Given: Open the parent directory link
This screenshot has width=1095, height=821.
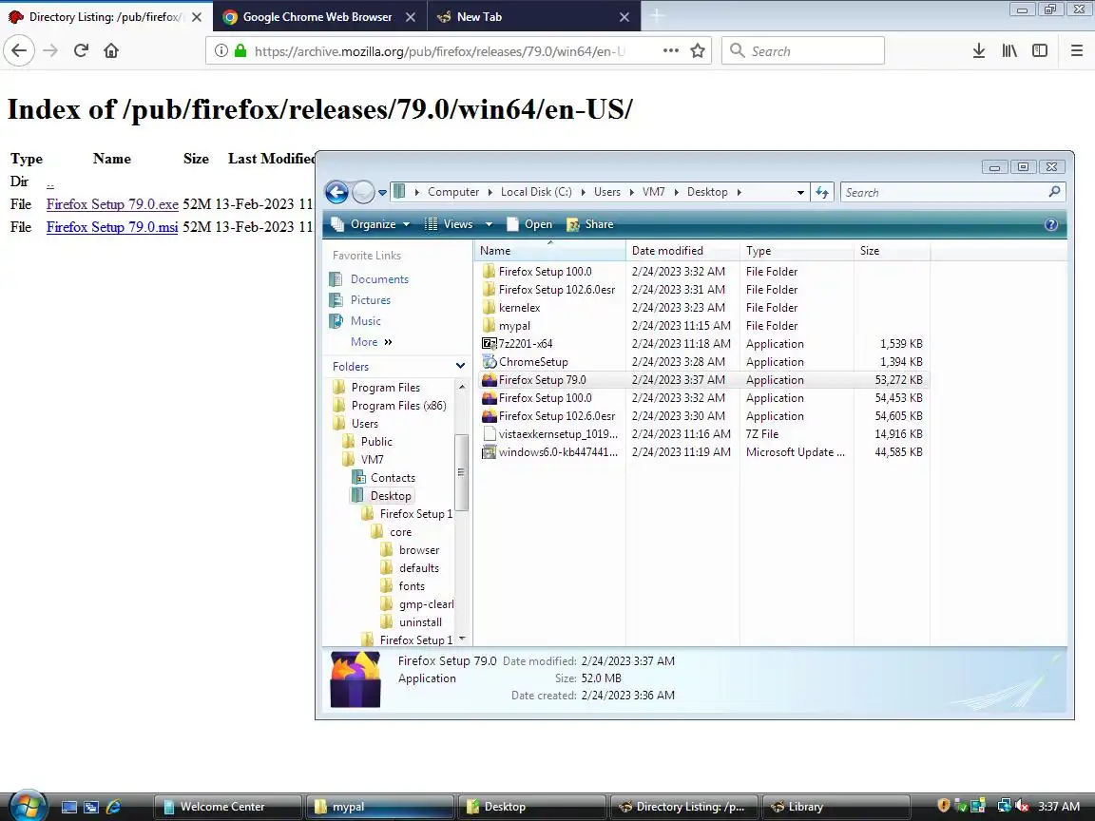Looking at the screenshot, I should coord(50,181).
